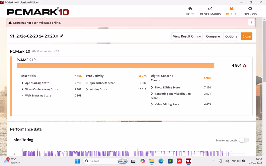Open File Explorer from the taskbar
The image size is (266, 166).
152,161
